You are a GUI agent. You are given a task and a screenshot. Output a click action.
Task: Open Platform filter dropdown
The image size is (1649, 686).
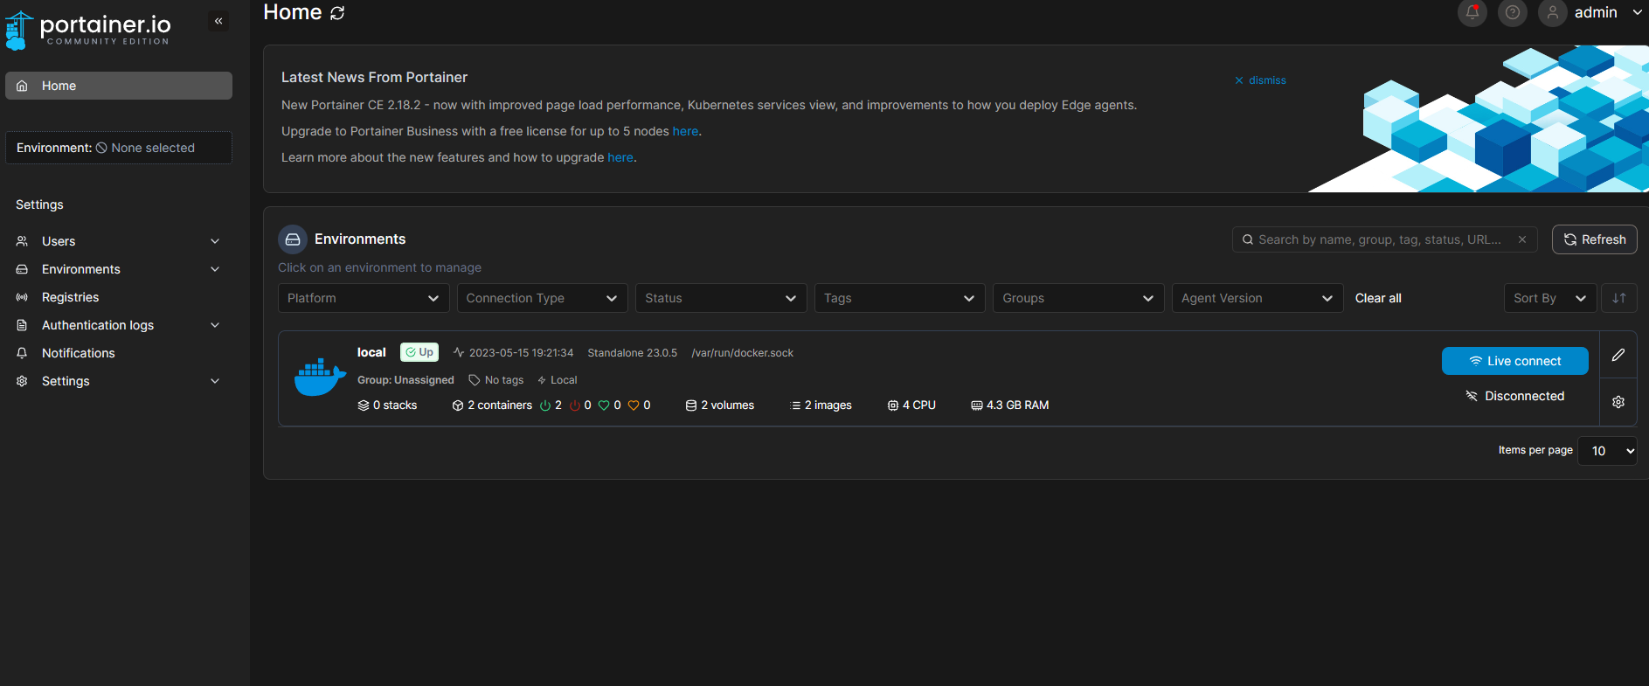tap(364, 298)
